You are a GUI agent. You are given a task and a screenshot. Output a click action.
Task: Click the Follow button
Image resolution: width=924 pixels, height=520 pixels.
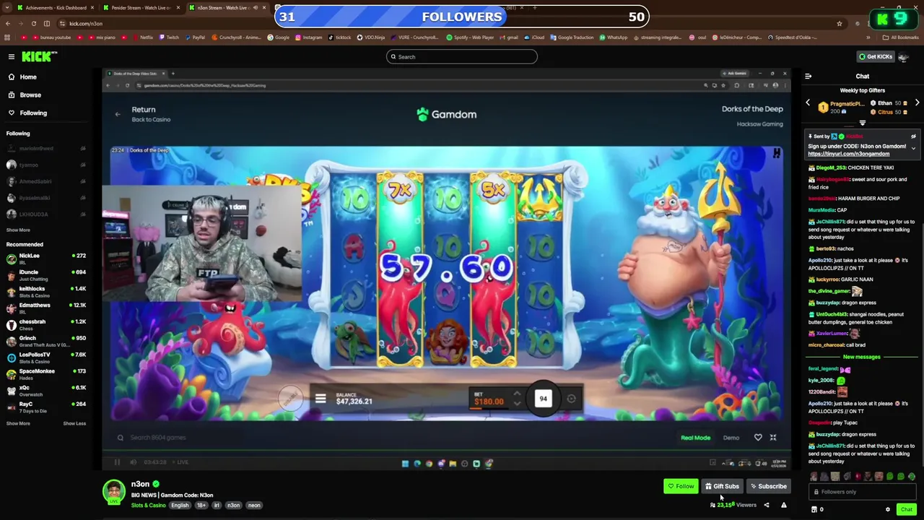[x=681, y=486]
